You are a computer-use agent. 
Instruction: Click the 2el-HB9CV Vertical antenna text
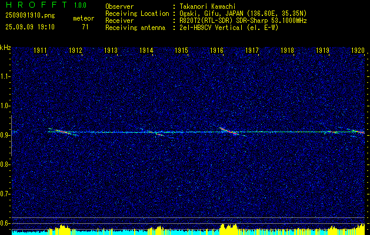click(229, 28)
